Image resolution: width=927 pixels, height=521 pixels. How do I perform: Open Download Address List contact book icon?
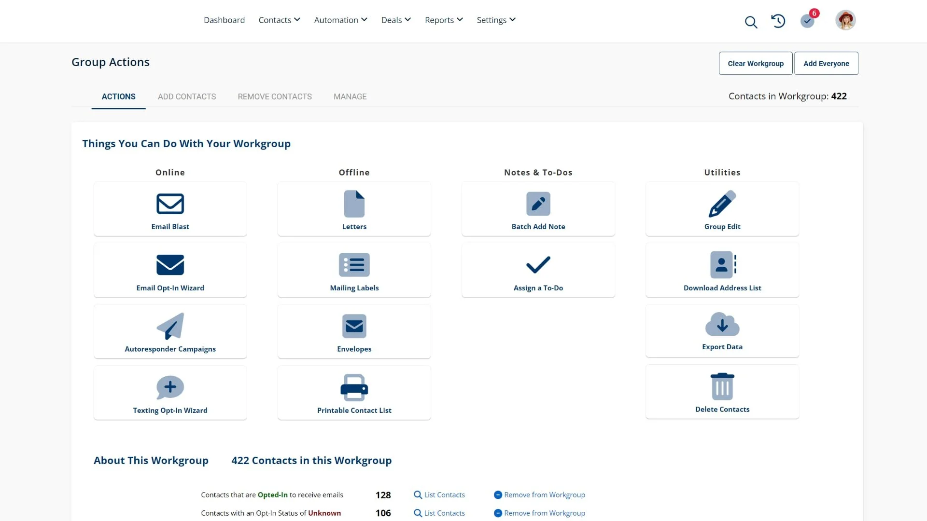tap(722, 265)
